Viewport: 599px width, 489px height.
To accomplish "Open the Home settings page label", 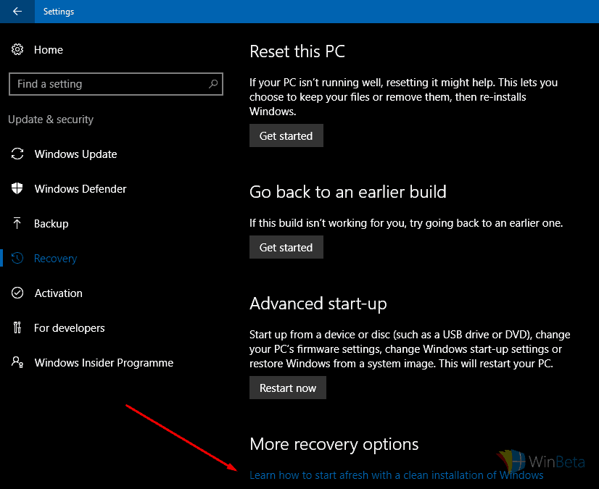I will [x=49, y=50].
